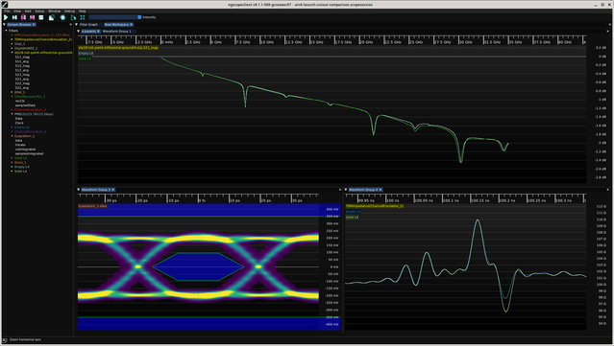Open the Debug menu
Viewport: 614px width, 346px height.
69,11
